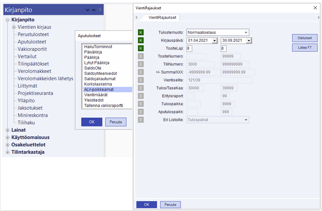Expand the Lainat tree node

(x=8, y=130)
